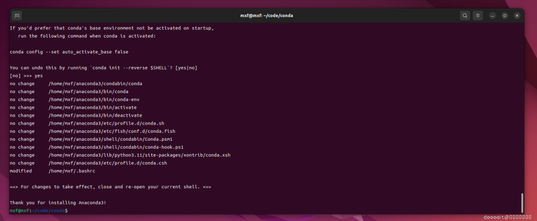Click the terminal scrollbar thumb
This screenshot has height=221, width=537.
[x=522, y=202]
